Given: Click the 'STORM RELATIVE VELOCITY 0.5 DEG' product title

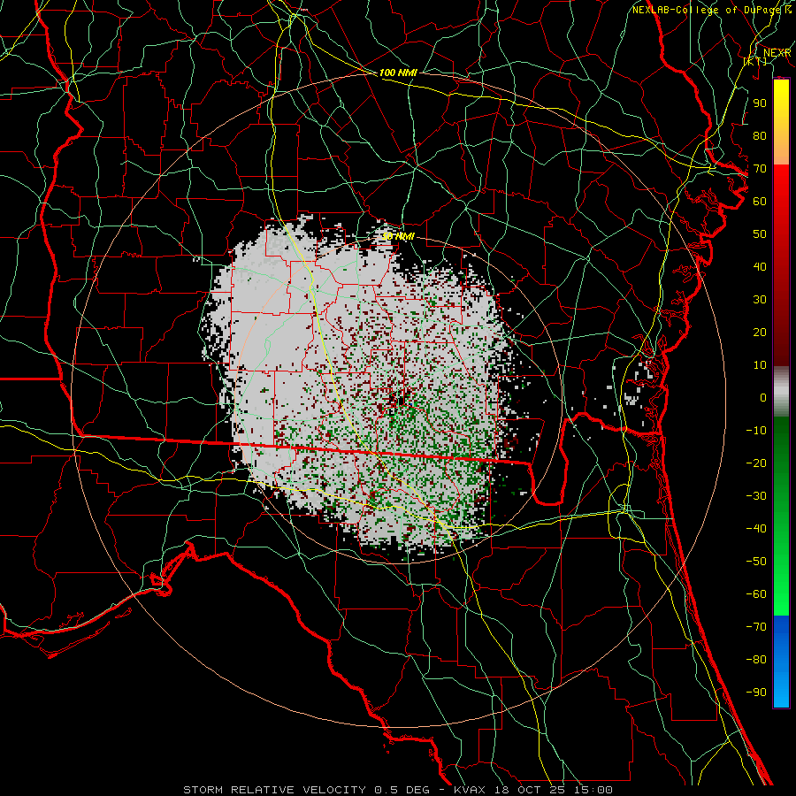Looking at the screenshot, I should point(306,790).
